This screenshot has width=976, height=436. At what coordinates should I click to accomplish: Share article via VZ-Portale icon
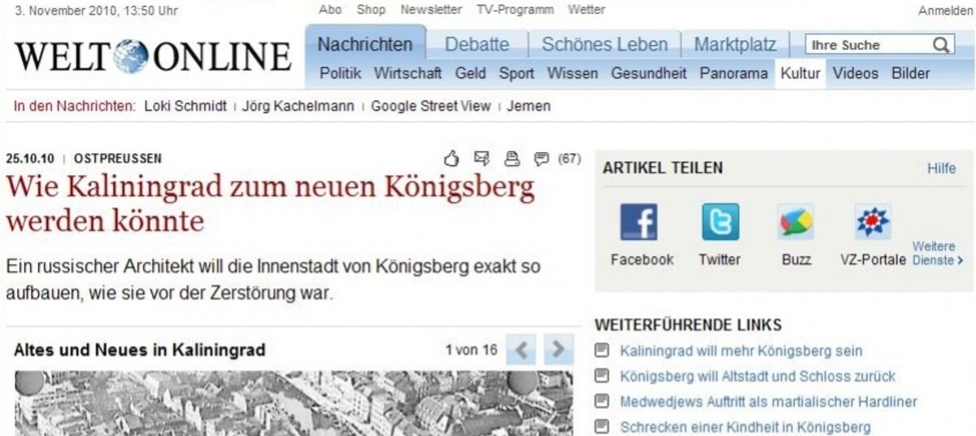coord(873,222)
